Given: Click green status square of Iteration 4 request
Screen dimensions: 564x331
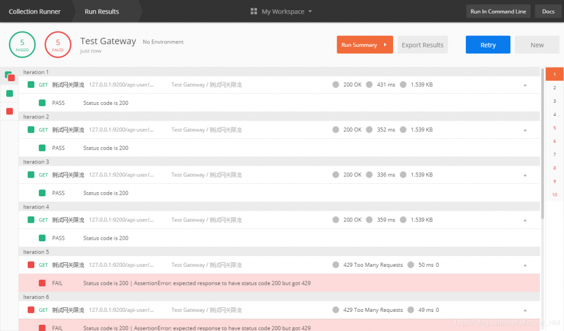Looking at the screenshot, I should (31, 219).
